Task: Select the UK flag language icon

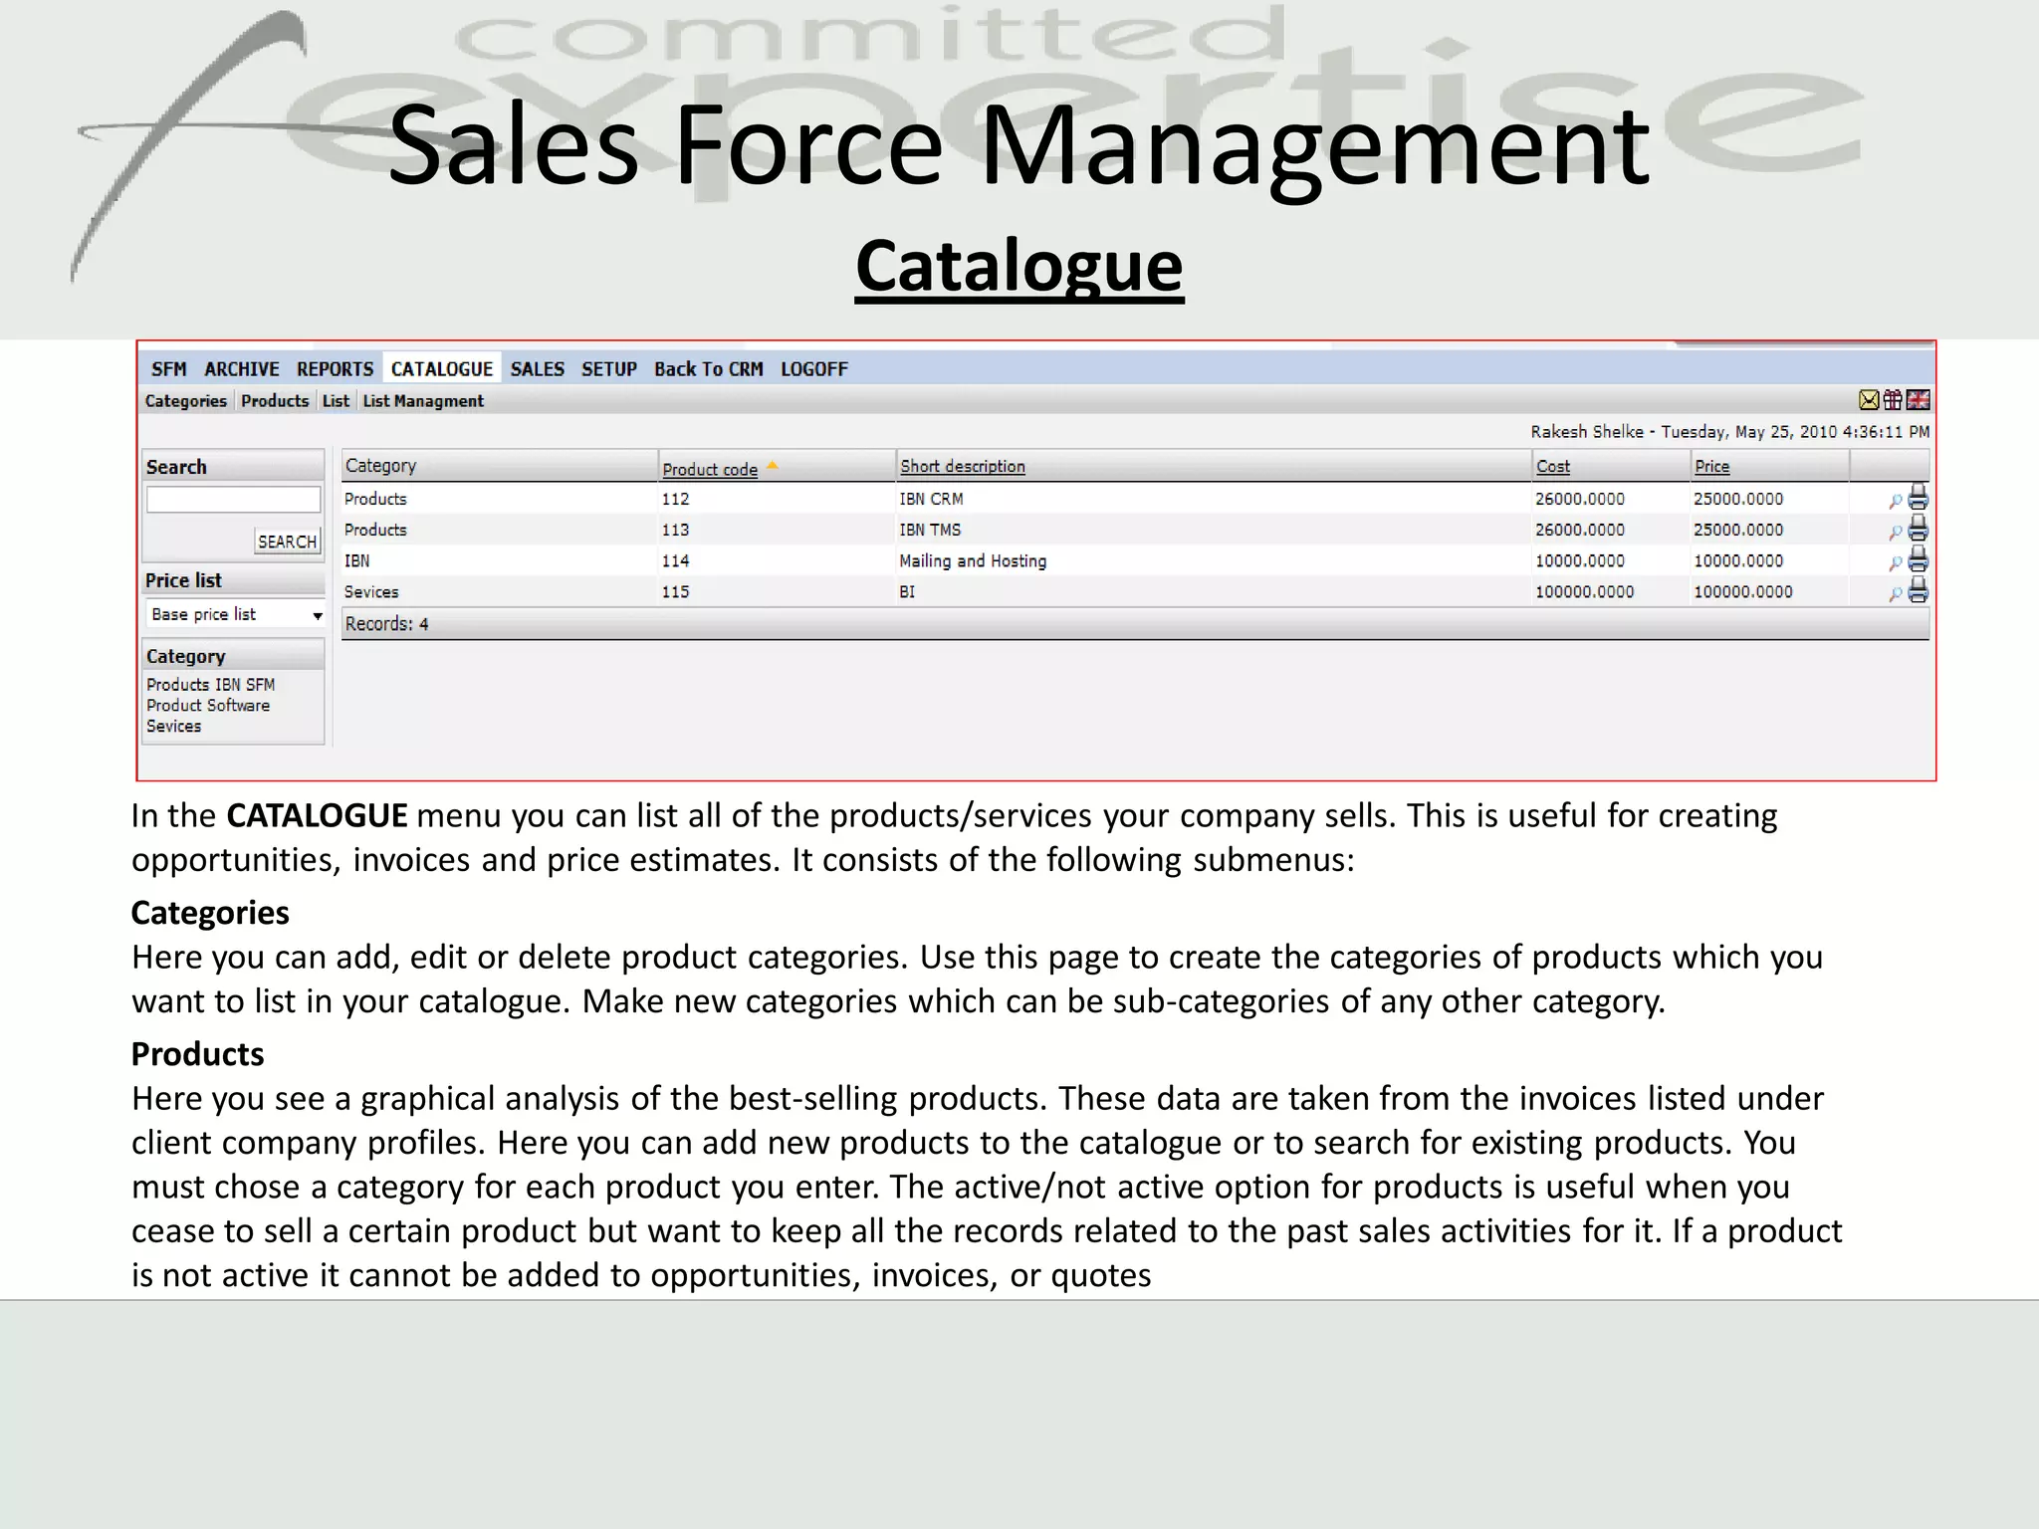Action: 1919,400
